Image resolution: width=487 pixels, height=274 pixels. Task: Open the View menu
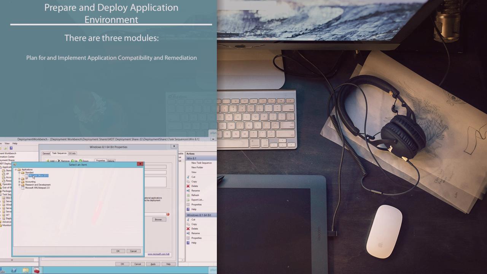point(7,143)
